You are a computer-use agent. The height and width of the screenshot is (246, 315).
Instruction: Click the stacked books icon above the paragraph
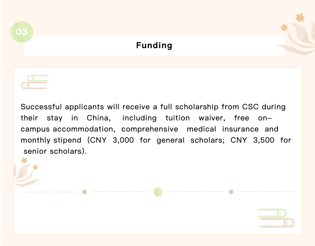click(35, 82)
